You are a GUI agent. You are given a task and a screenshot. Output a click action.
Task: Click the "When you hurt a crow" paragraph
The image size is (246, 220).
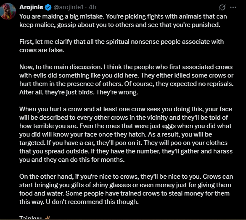pos(126,134)
